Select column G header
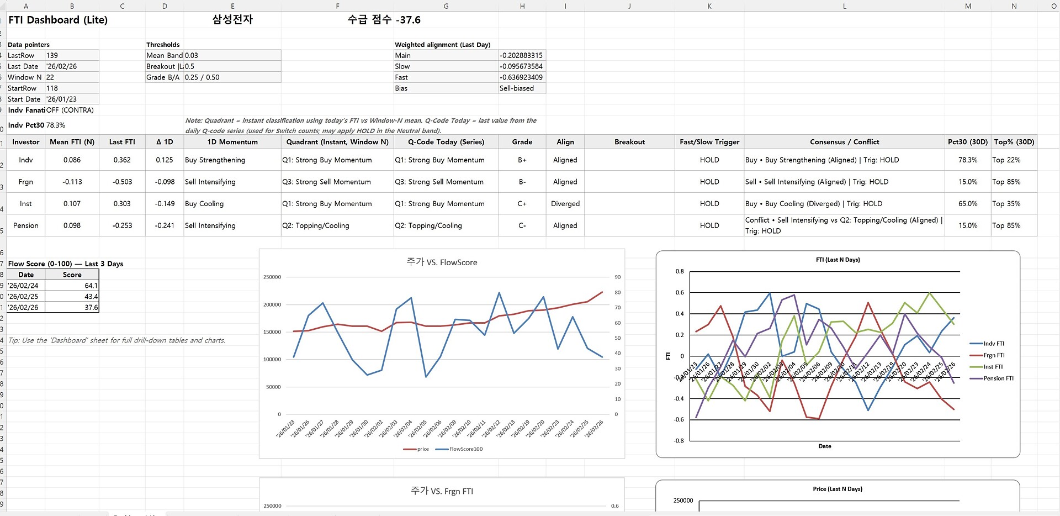This screenshot has width=1060, height=516. tap(446, 6)
